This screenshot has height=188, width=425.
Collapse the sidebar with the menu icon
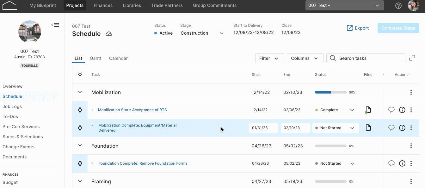point(55,25)
